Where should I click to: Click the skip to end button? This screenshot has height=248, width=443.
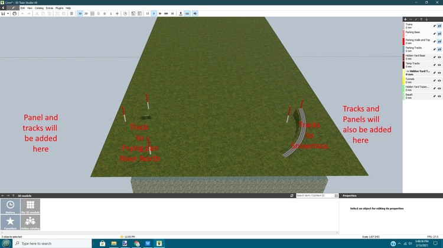click(172, 14)
